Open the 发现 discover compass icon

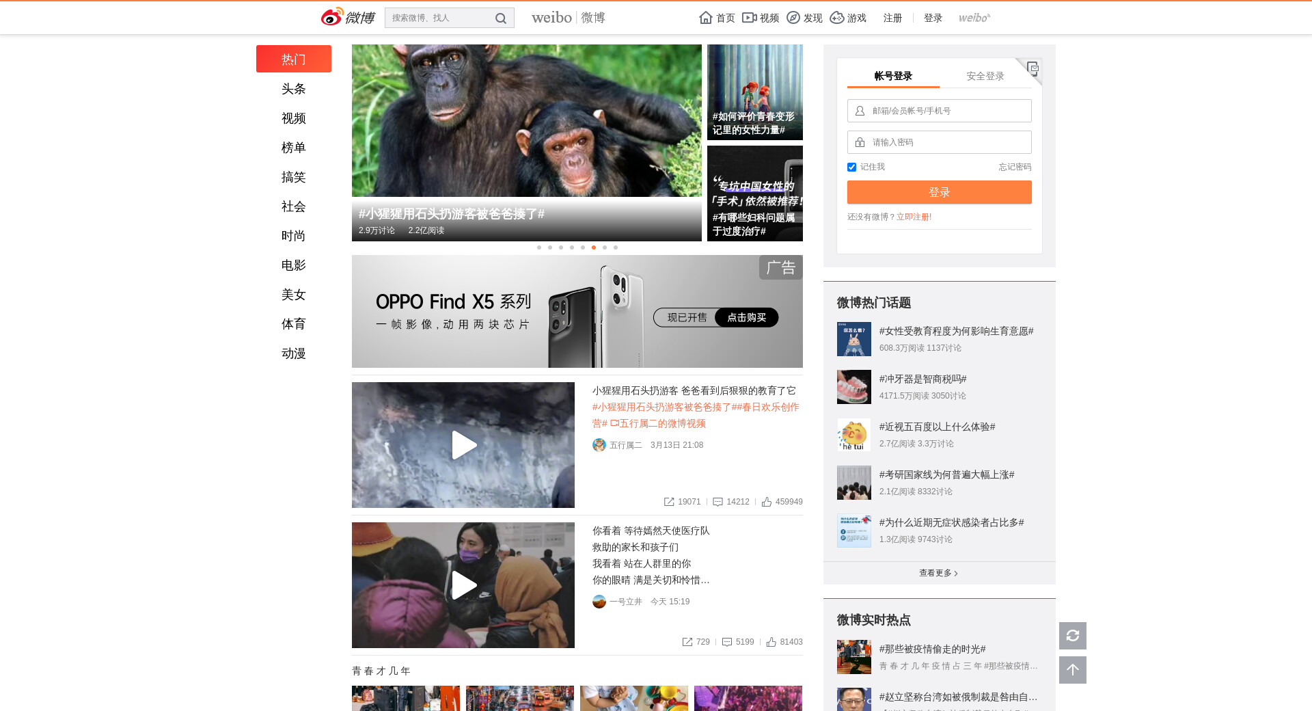(793, 18)
